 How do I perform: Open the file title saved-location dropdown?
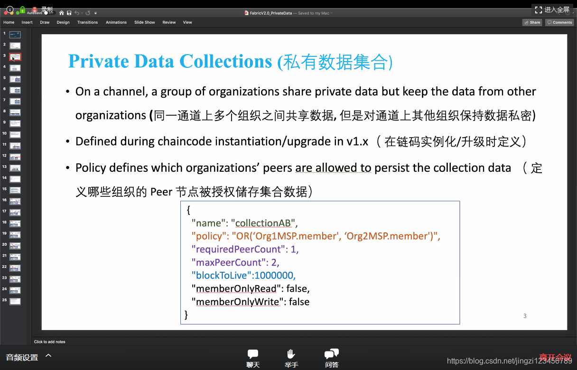pyautogui.click(x=331, y=13)
